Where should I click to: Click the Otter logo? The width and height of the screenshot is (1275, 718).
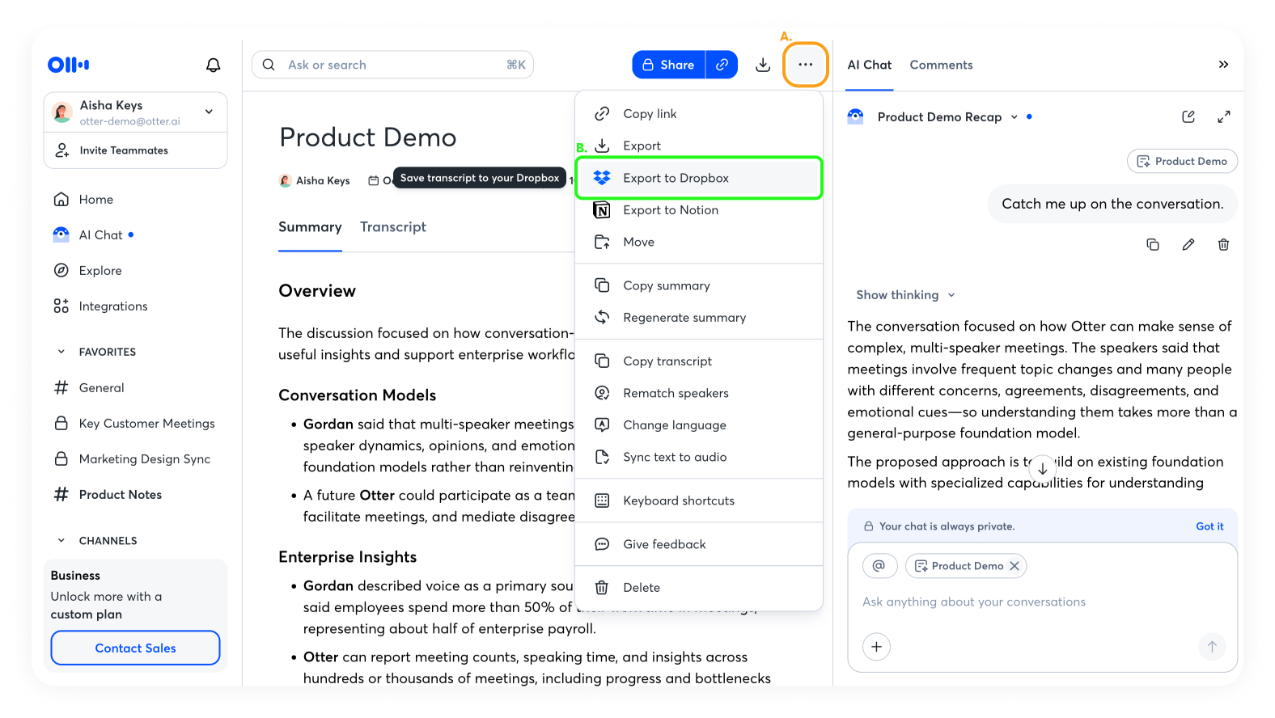69,65
